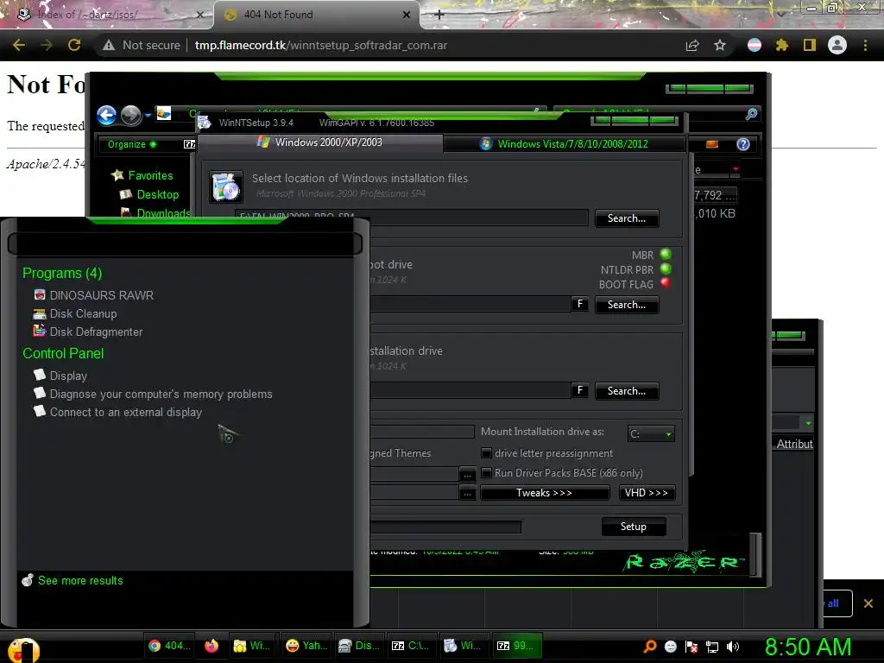Open the Mount Installation drive C: dropdown
The image size is (884, 663).
point(651,433)
